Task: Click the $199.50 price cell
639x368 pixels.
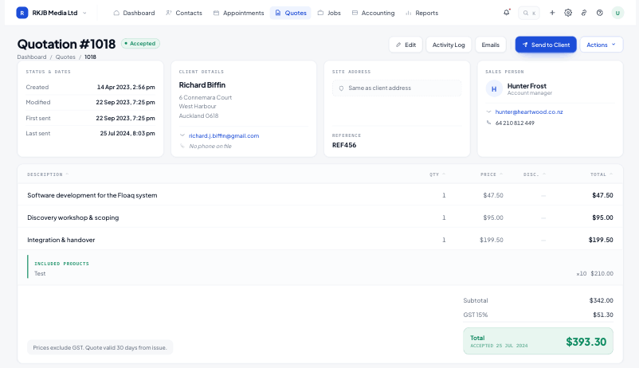Action: tap(492, 240)
